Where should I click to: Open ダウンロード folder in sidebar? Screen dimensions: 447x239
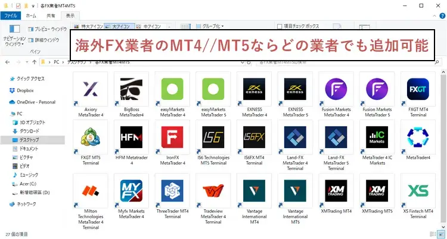click(26, 131)
